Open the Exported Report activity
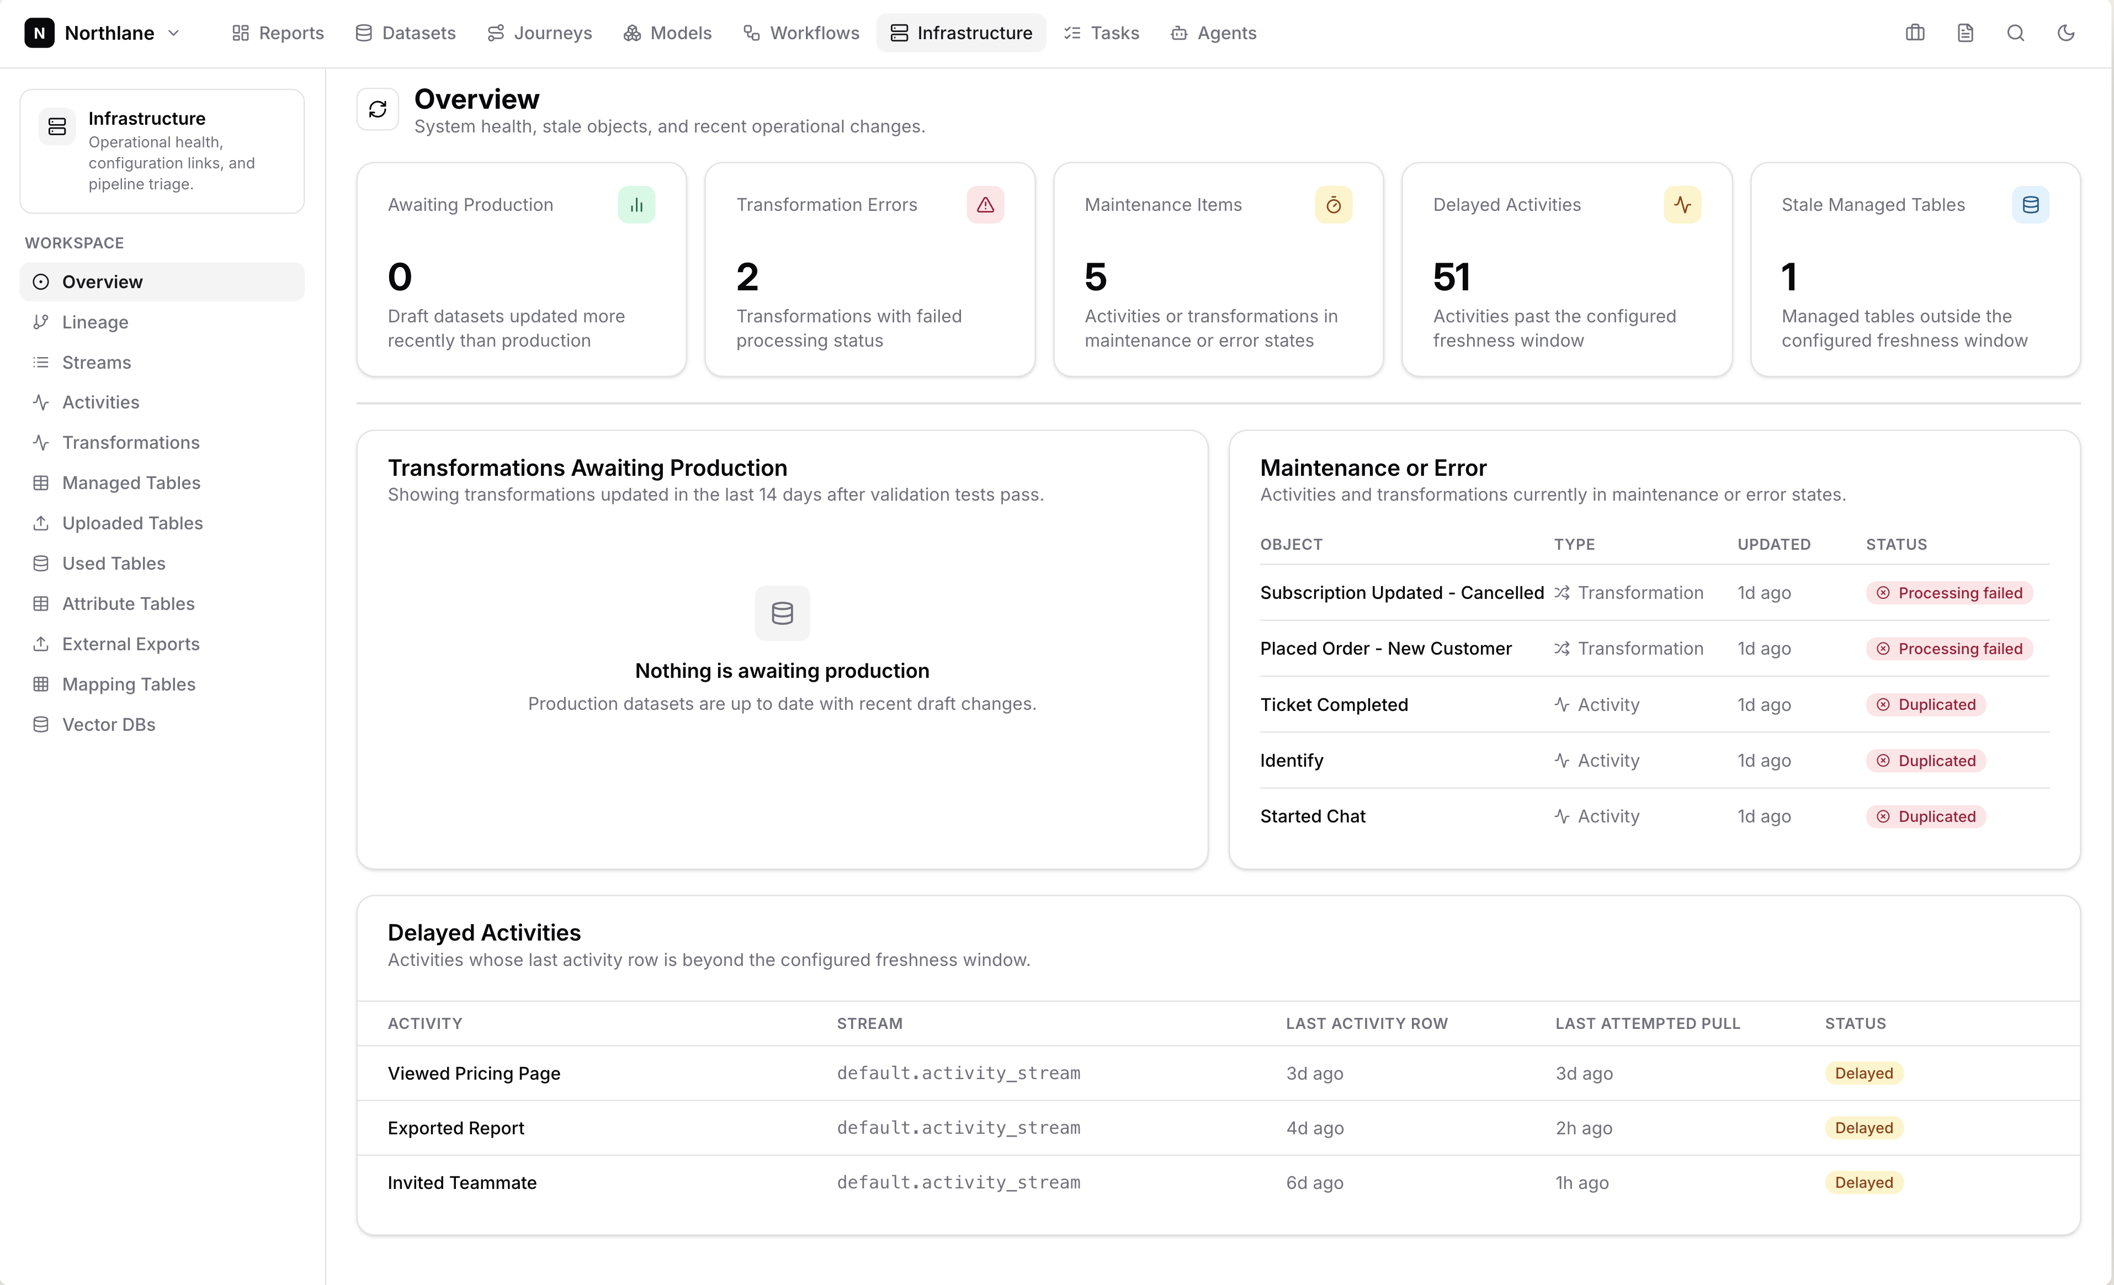Image resolution: width=2114 pixels, height=1285 pixels. click(x=1218, y=1128)
